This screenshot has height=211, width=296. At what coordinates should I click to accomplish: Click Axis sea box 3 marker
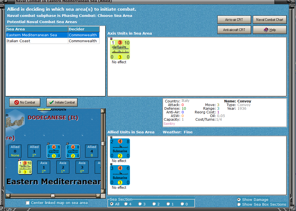(x=82, y=167)
